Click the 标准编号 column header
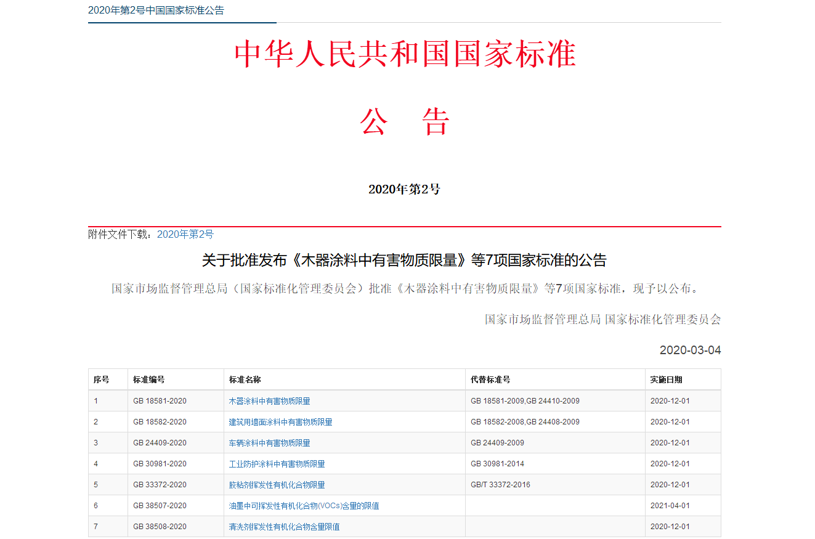This screenshot has width=815, height=539. click(148, 379)
